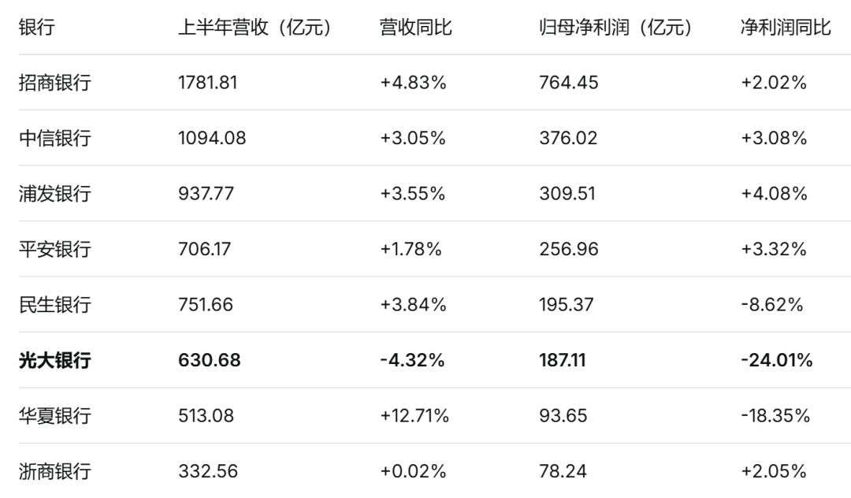Click 华夏银行 net profit change -18.35%
Screen dimensions: 851x498
point(775,415)
